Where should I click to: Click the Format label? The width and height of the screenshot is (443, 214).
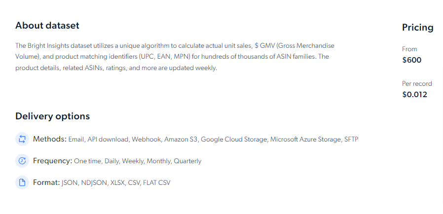click(x=46, y=182)
